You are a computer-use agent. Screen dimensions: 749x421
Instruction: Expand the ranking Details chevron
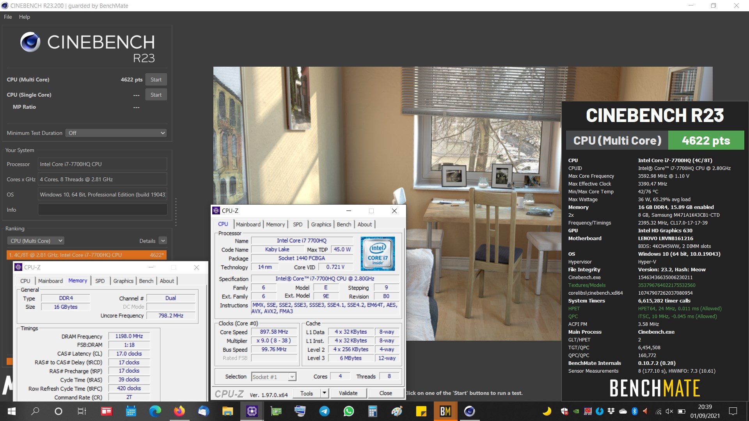163,241
